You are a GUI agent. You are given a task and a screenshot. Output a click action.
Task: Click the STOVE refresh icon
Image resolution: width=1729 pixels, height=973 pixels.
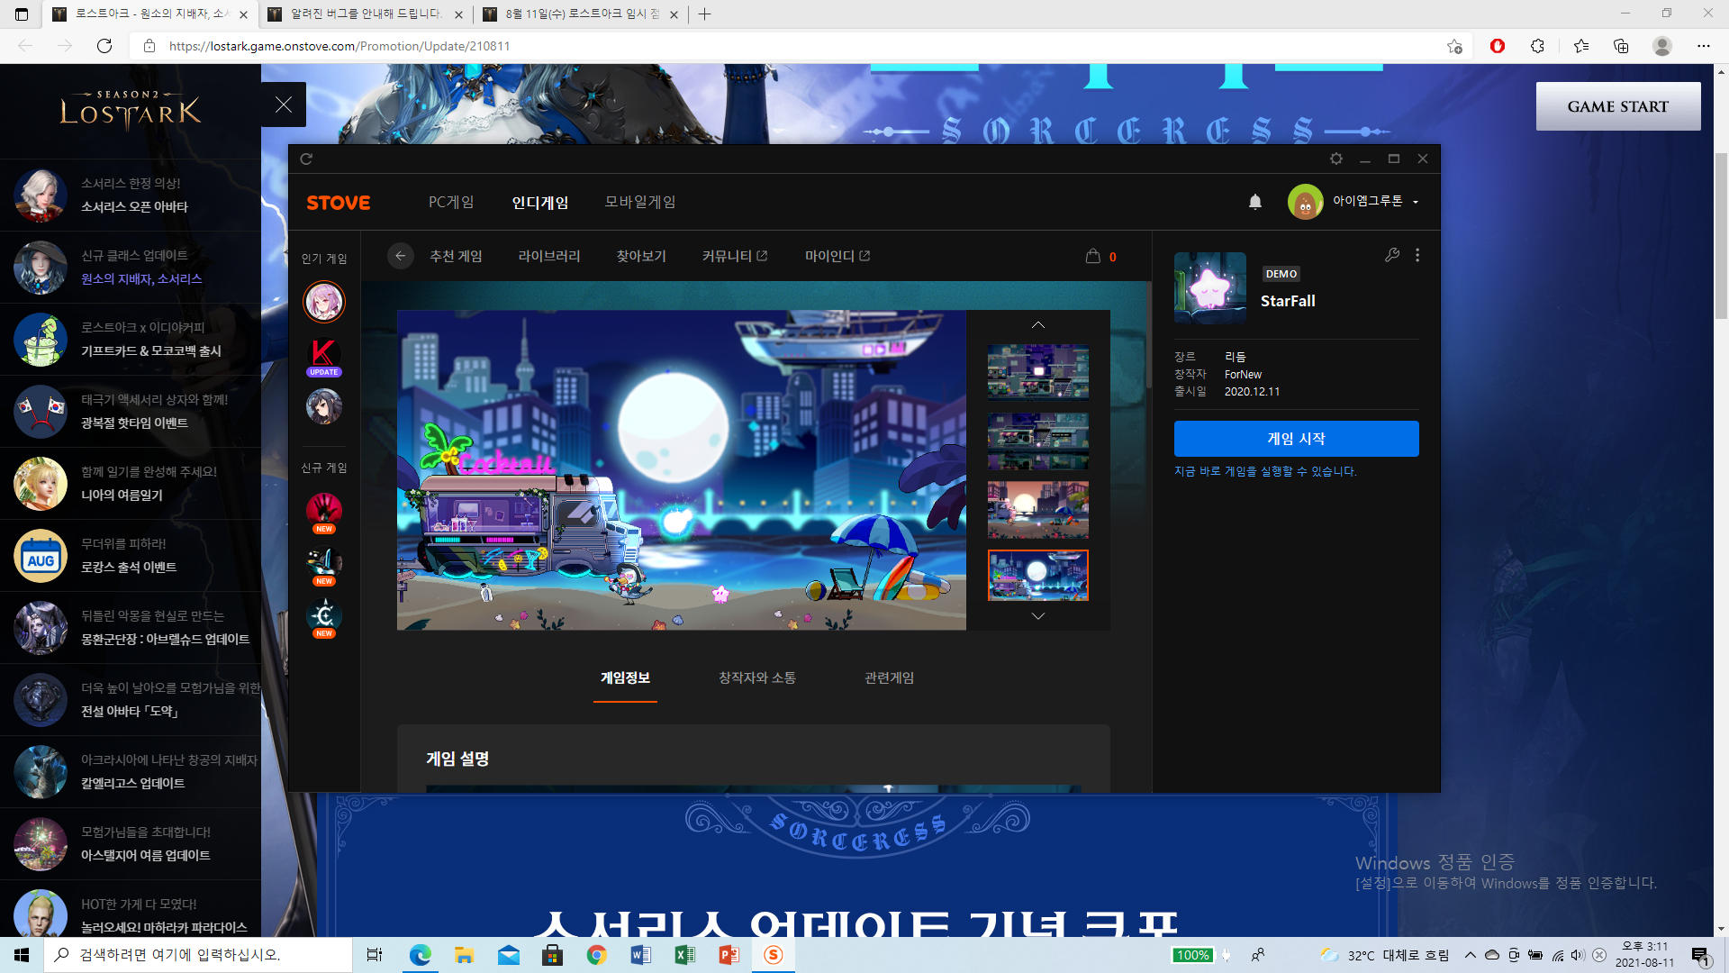tap(306, 159)
